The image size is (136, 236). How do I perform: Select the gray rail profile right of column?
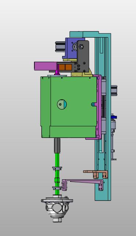[114, 90]
